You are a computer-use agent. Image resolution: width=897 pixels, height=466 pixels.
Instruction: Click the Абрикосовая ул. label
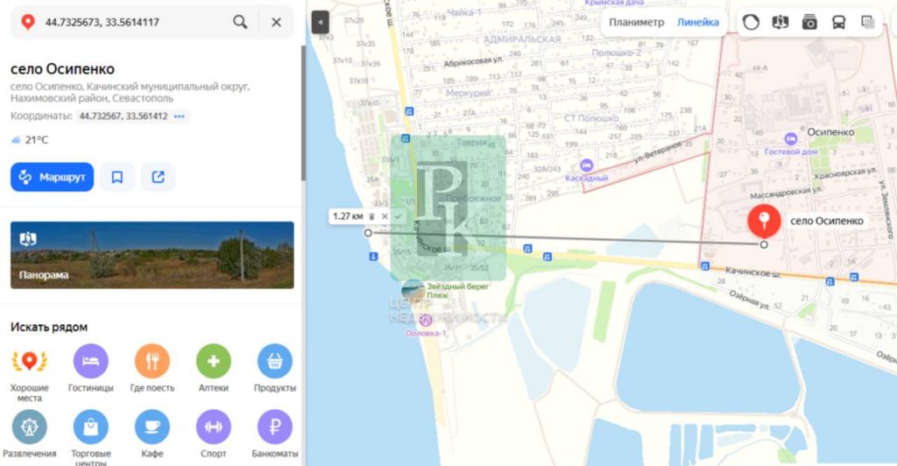tap(473, 60)
